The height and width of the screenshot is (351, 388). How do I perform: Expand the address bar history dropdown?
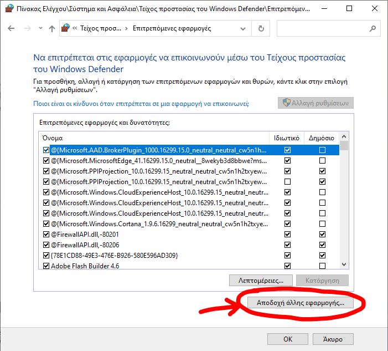[x=243, y=29]
